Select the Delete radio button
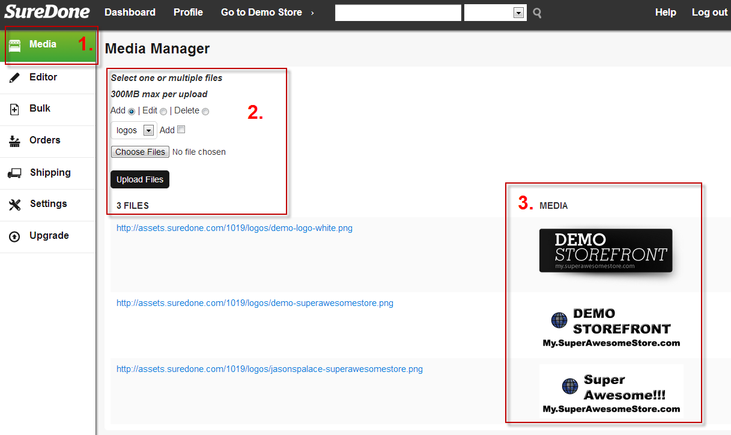 pos(205,112)
